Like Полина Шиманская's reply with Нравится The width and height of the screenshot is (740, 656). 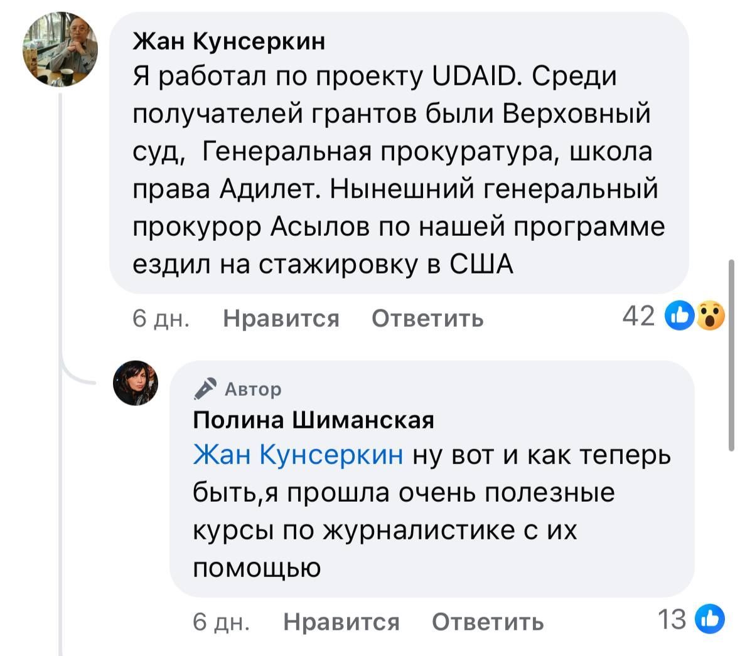tap(341, 622)
